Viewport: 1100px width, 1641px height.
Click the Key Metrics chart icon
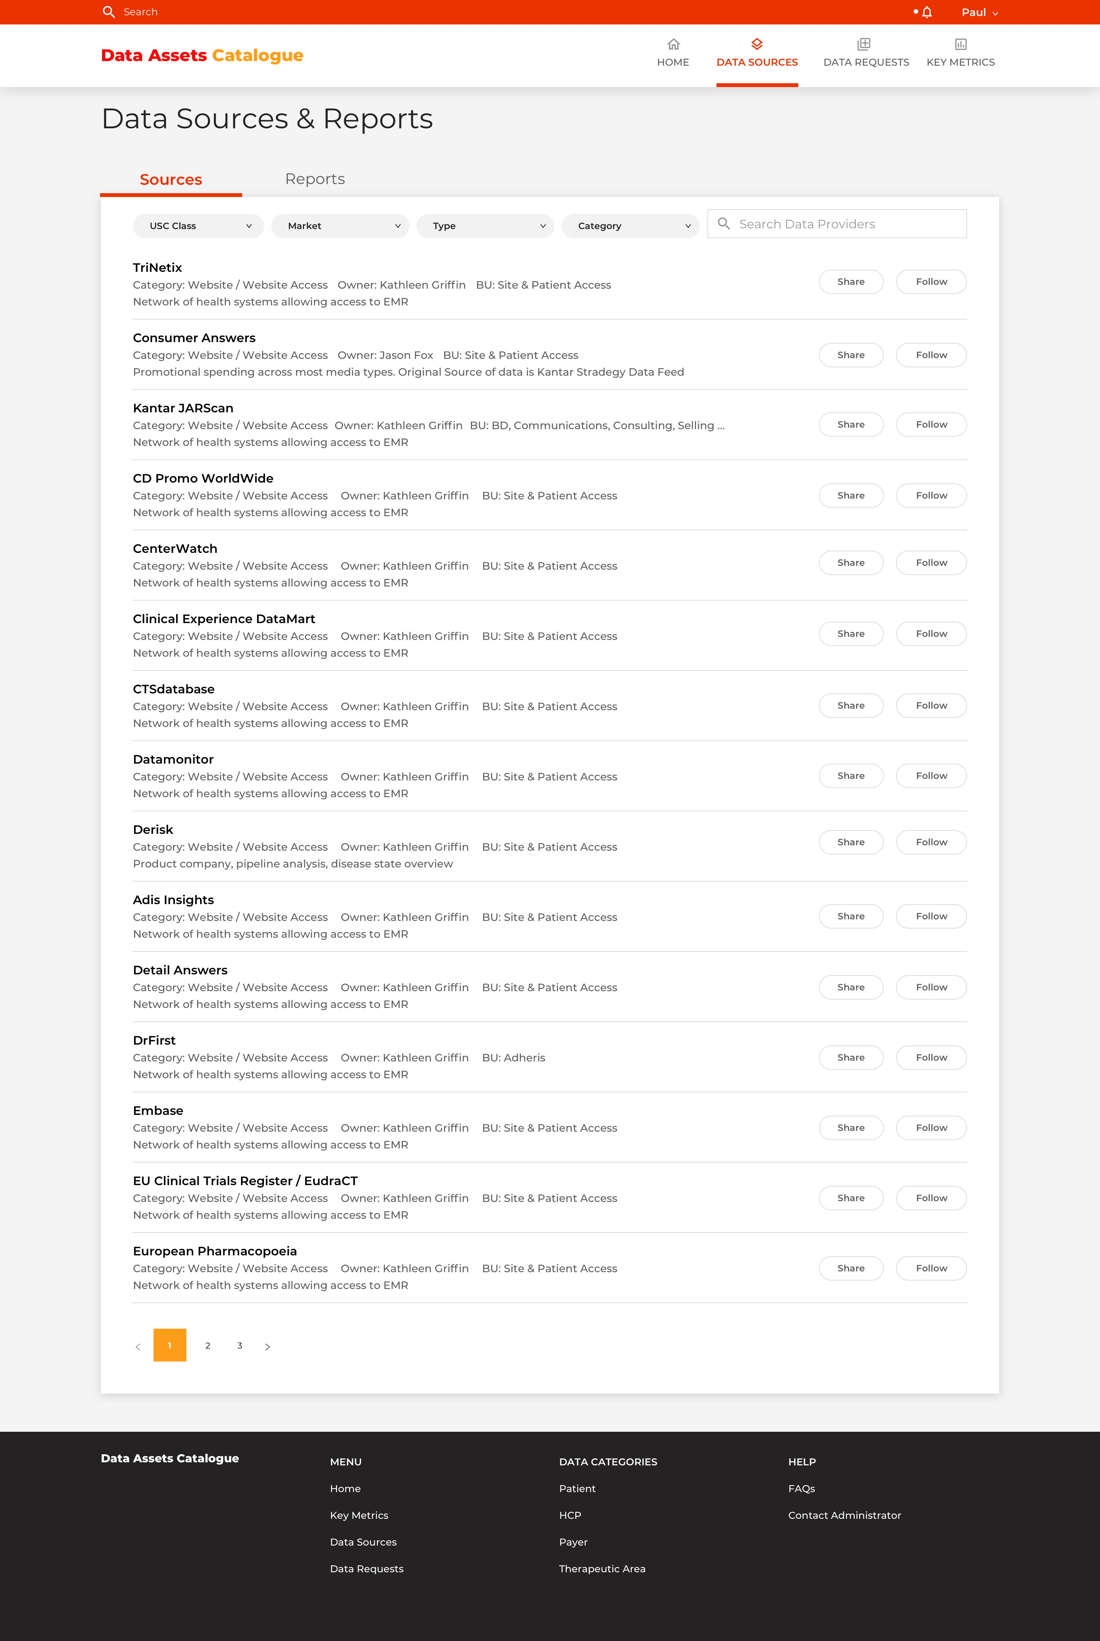960,44
